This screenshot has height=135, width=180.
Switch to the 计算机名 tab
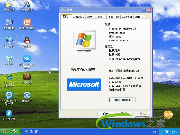click(78, 17)
